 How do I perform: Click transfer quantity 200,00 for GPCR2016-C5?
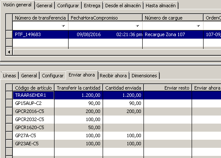78,111
